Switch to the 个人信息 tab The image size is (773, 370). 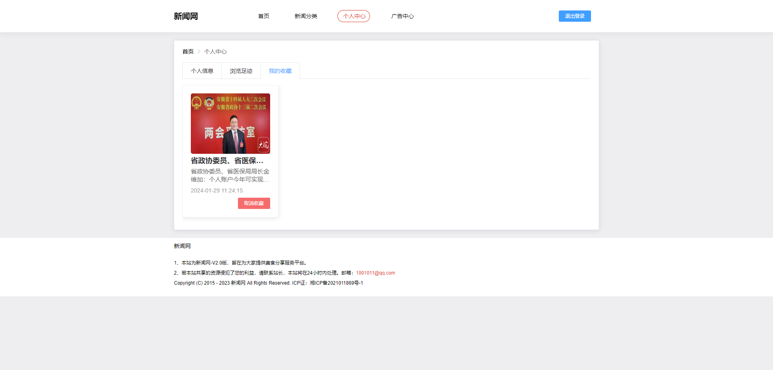(x=202, y=70)
